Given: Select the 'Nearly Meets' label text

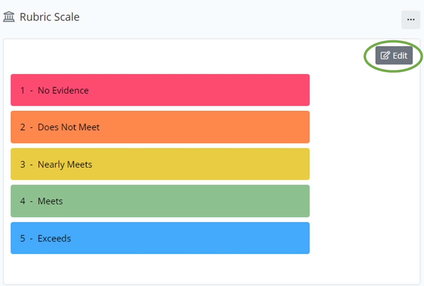Looking at the screenshot, I should tap(65, 164).
